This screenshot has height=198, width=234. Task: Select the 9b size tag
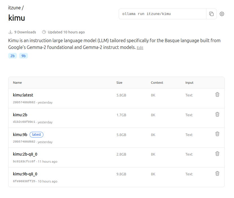click(23, 56)
